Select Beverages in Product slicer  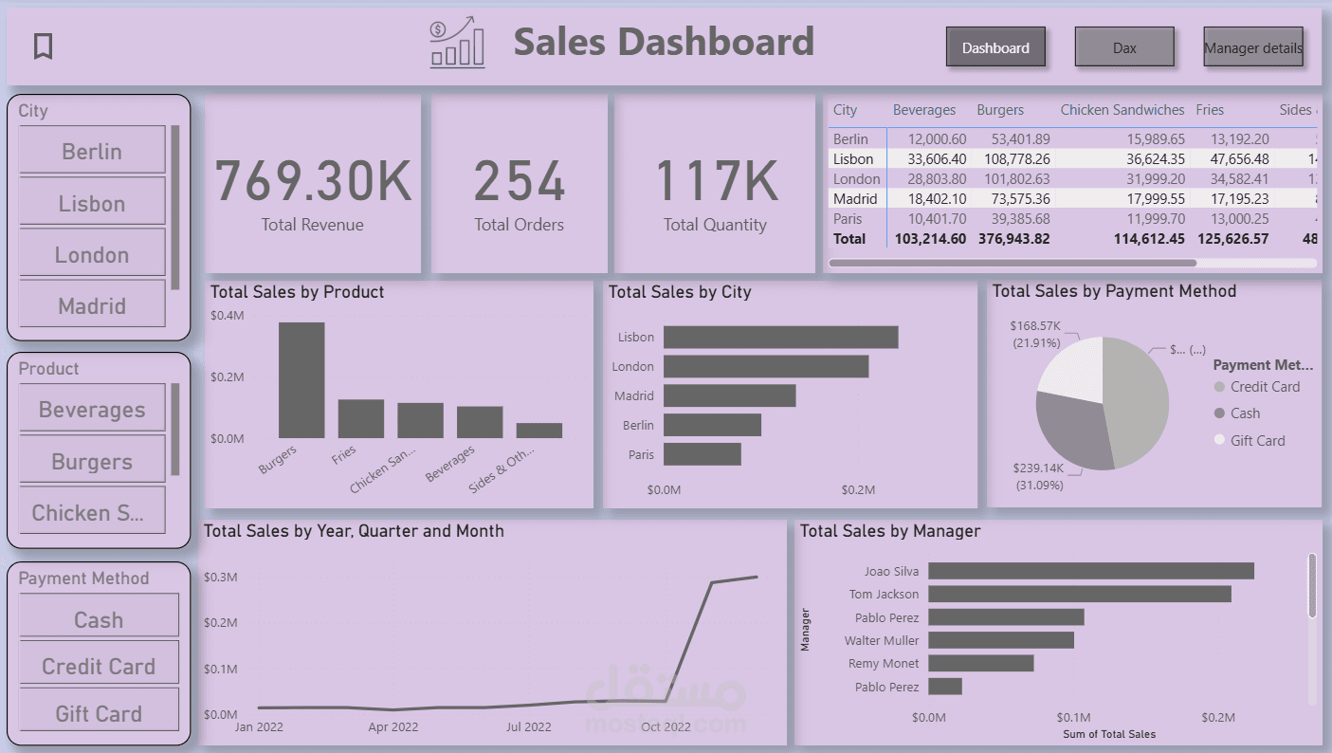[x=92, y=410]
